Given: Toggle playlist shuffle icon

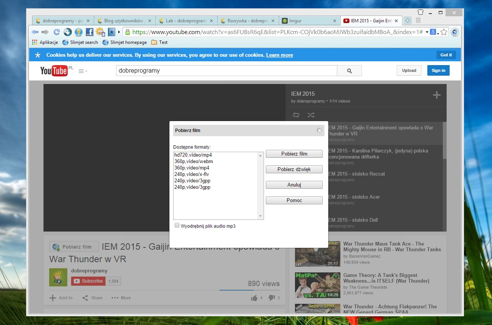Looking at the screenshot, I should [311, 115].
